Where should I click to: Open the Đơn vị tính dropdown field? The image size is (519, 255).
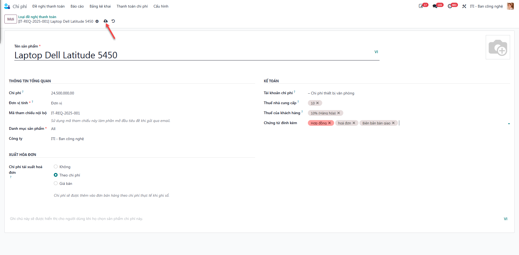click(x=153, y=103)
